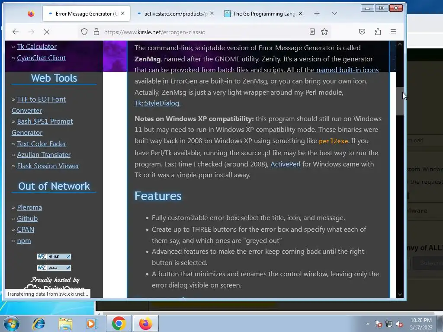Stop page loading with the X button
This screenshot has height=332, width=443.
[47, 32]
